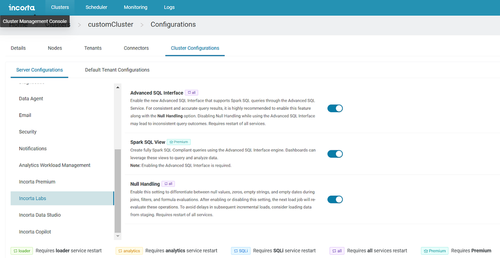Image resolution: width=500 pixels, height=258 pixels.
Task: Click the Premium badge beside Spark SQL View
Action: [x=179, y=142]
